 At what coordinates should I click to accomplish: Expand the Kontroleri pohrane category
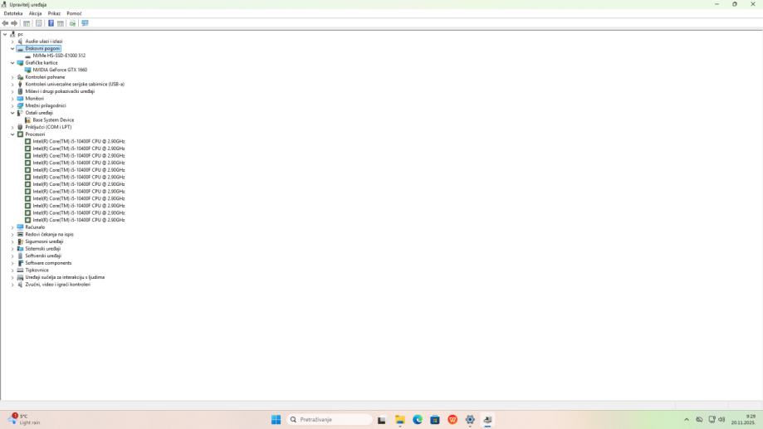[12, 77]
